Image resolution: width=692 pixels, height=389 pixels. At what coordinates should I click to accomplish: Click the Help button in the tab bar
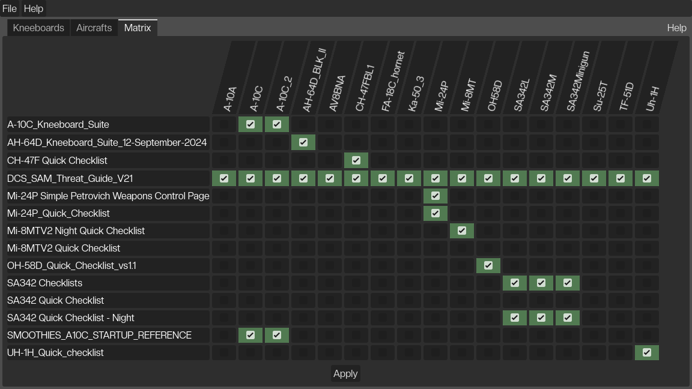pos(676,28)
